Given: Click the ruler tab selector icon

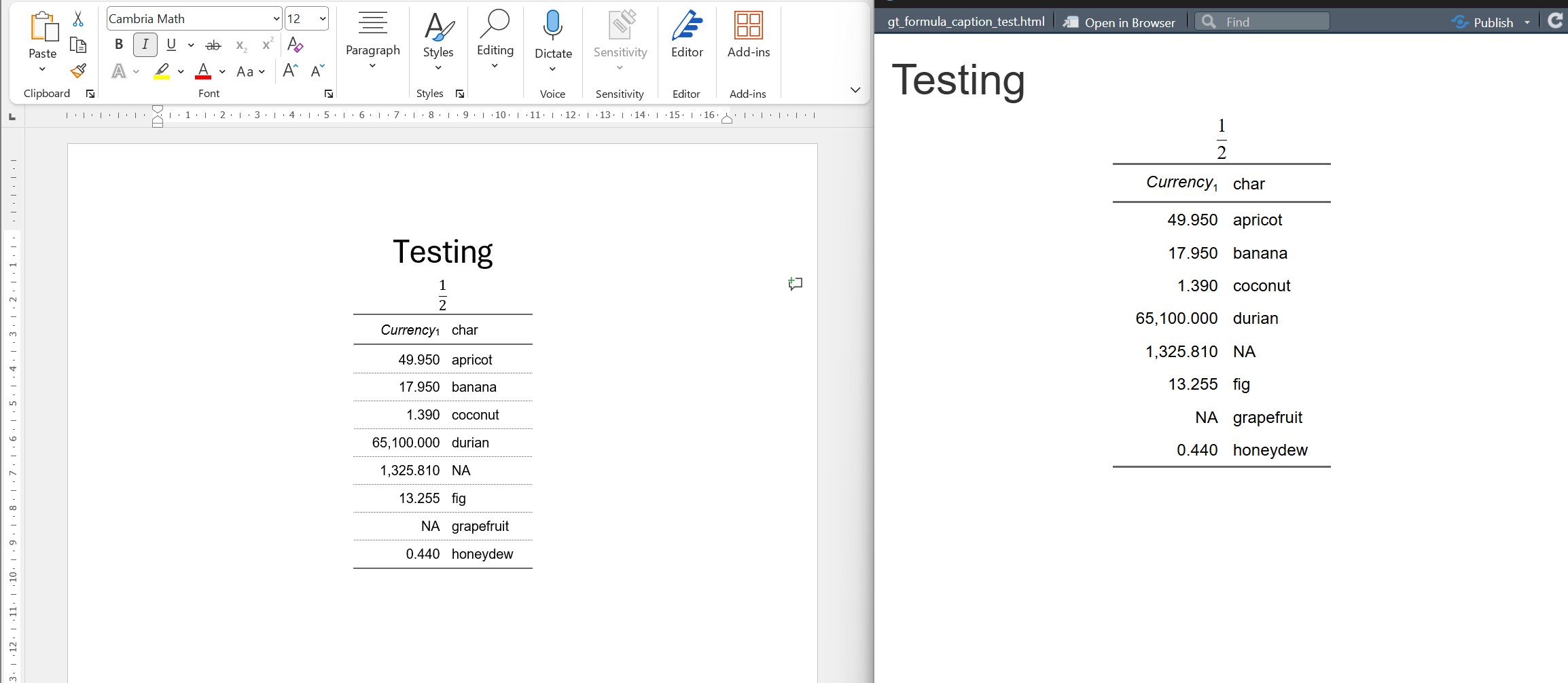Looking at the screenshot, I should pyautogui.click(x=12, y=117).
